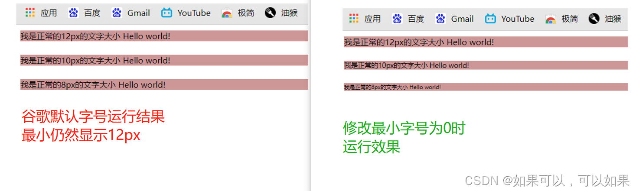Click the Gmail bookmark icon in left bookmark bar
Screen dimensions: 636x191
117,13
